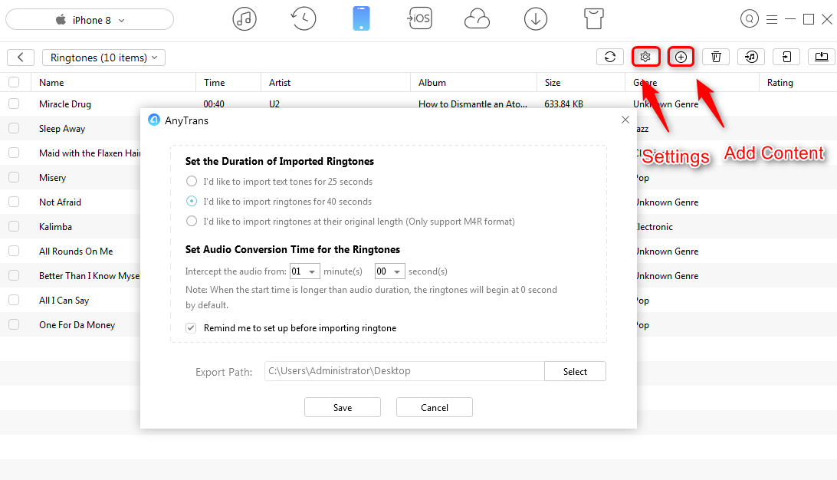The height and width of the screenshot is (480, 837).
Task: Click Select to choose export path
Action: 575,372
